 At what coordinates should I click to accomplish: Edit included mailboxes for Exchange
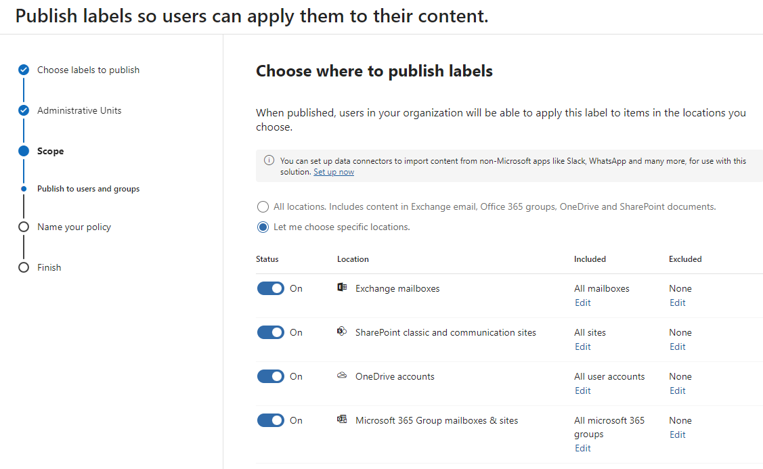582,303
